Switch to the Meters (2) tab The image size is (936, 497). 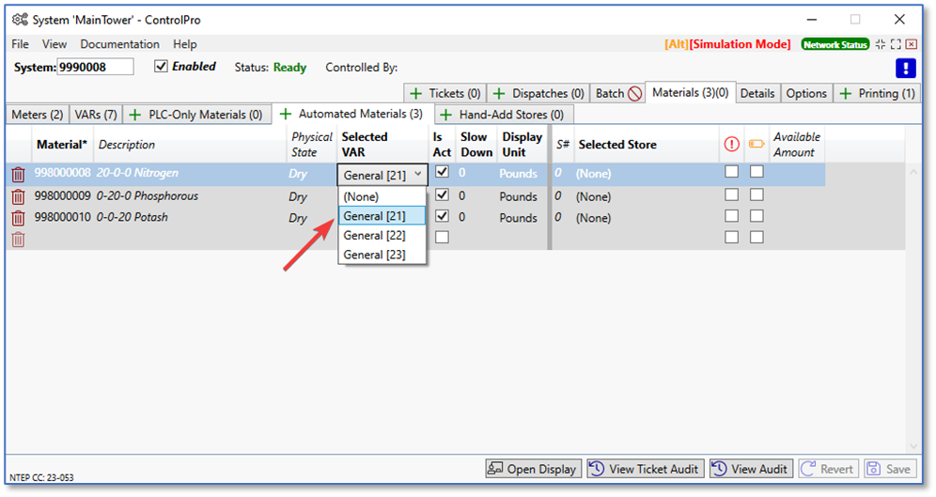tap(38, 115)
